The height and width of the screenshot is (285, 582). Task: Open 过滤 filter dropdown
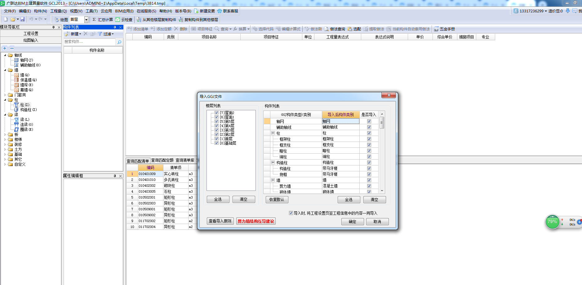106,34
